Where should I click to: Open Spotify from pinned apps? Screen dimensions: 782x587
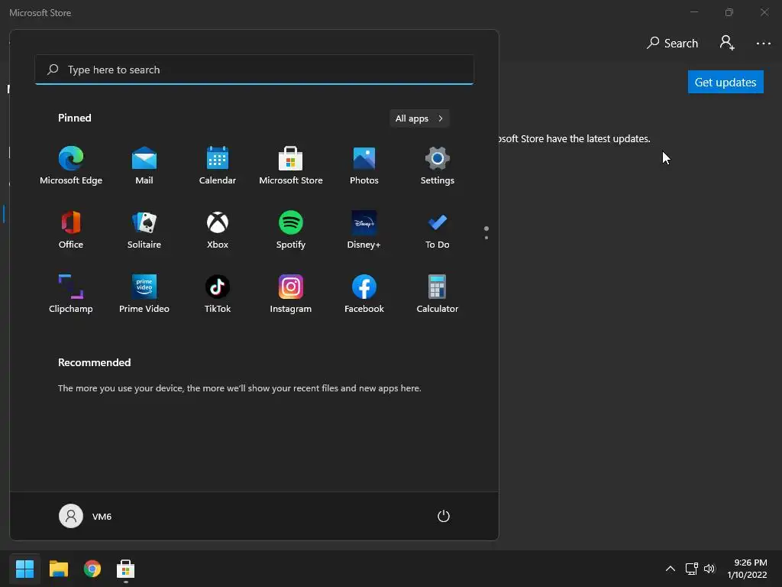291,230
